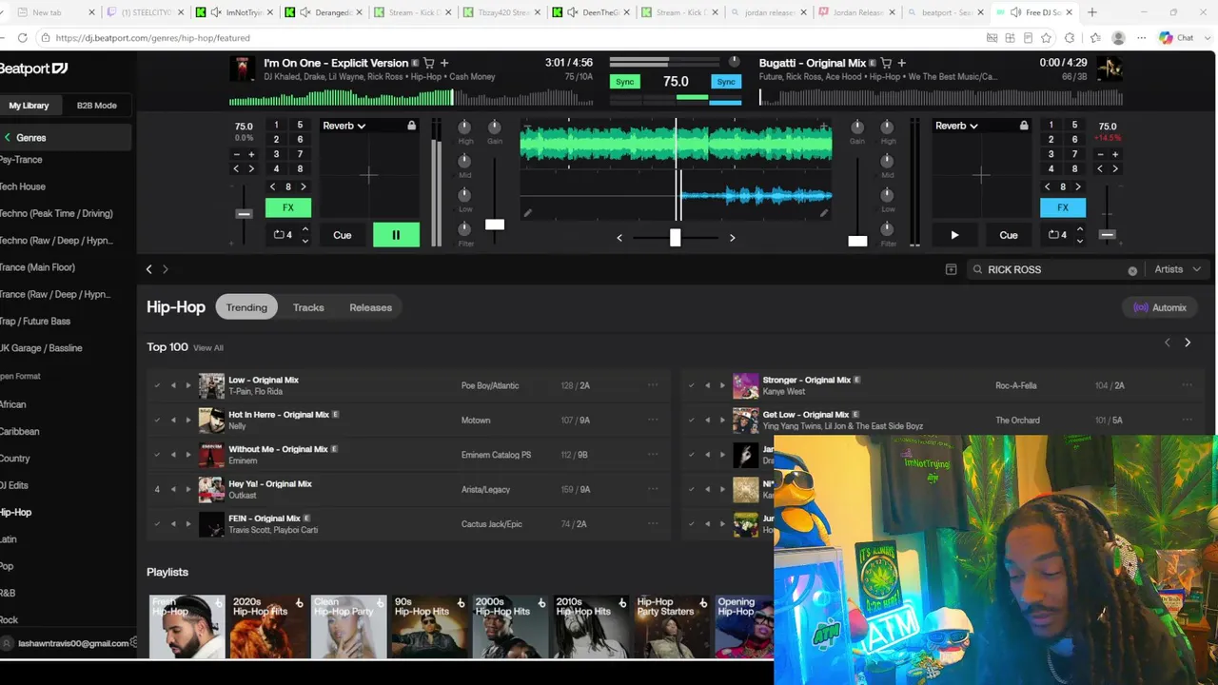The width and height of the screenshot is (1218, 685).
Task: Play the right deck track
Action: point(954,235)
